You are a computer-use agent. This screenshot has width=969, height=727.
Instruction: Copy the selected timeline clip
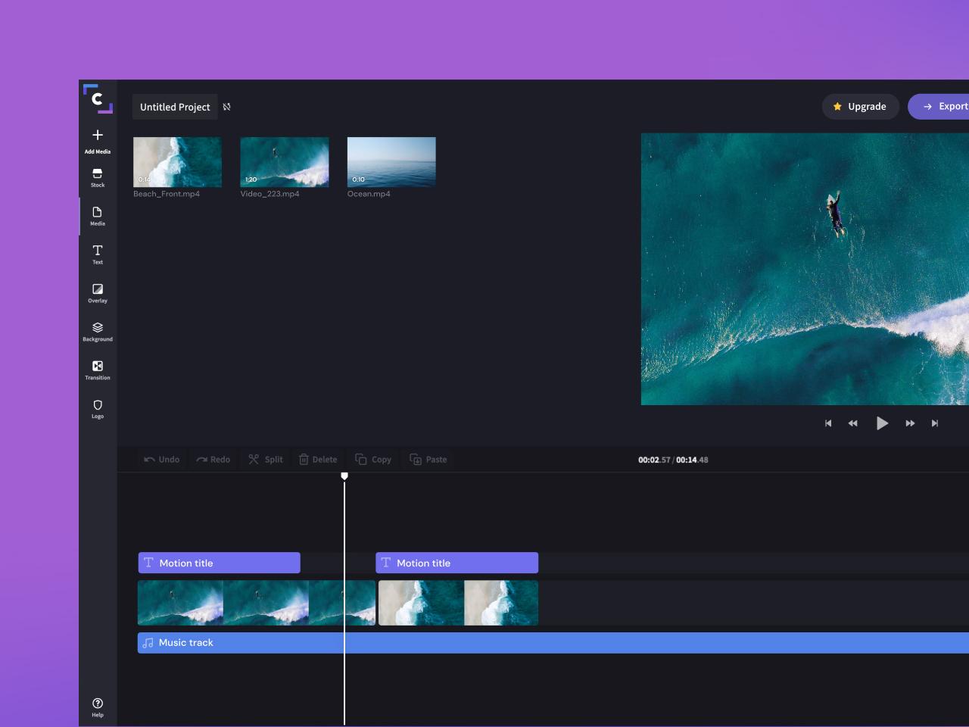[x=372, y=459]
